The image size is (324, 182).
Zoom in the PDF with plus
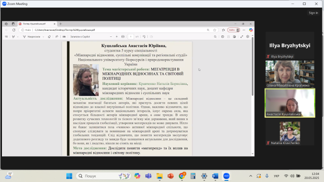[x=117, y=36]
